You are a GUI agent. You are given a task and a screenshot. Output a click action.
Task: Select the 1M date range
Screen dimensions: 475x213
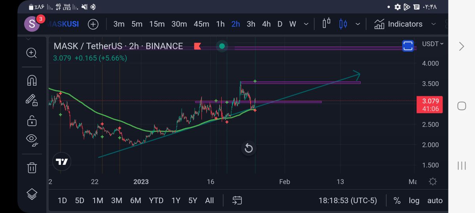(x=97, y=200)
